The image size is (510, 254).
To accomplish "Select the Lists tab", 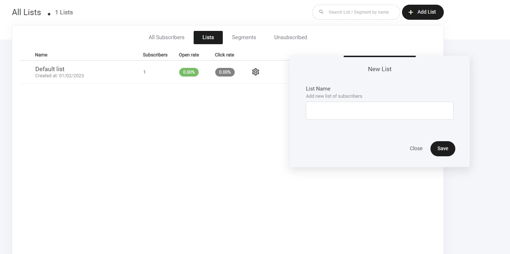I will [x=208, y=37].
